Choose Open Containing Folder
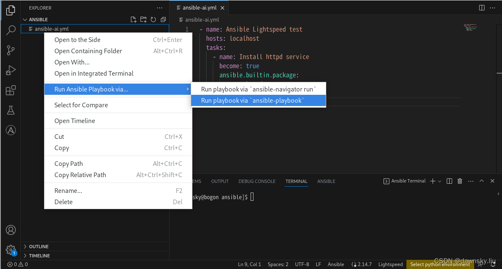The width and height of the screenshot is (502, 269). tap(118, 51)
